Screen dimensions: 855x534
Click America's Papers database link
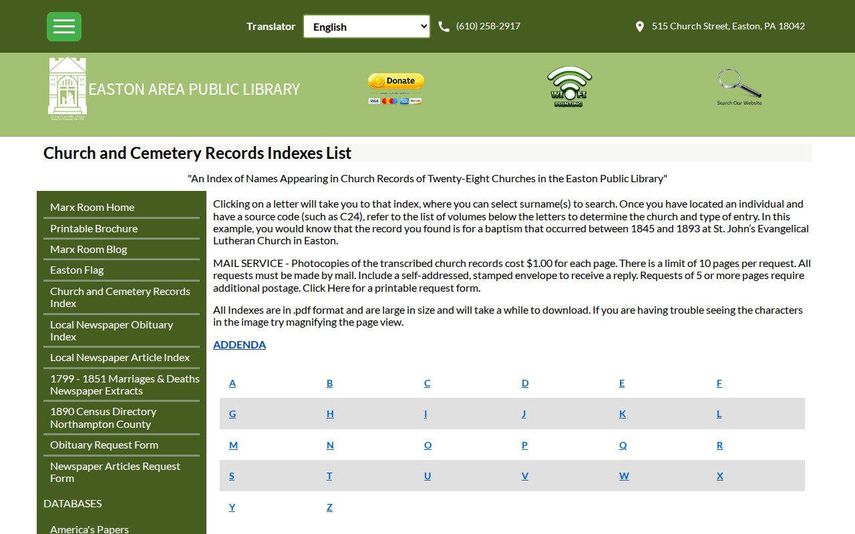90,529
